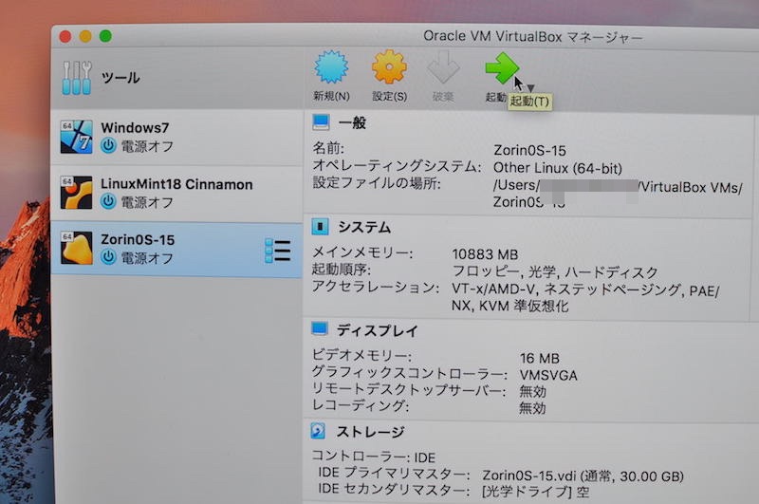759x504 pixels.
Task: Click the 起動(T) tooltip label
Action: coord(529,102)
